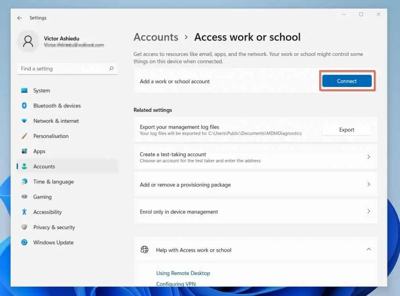Click the back arrow at top left
The image size is (400, 296).
(x=20, y=18)
